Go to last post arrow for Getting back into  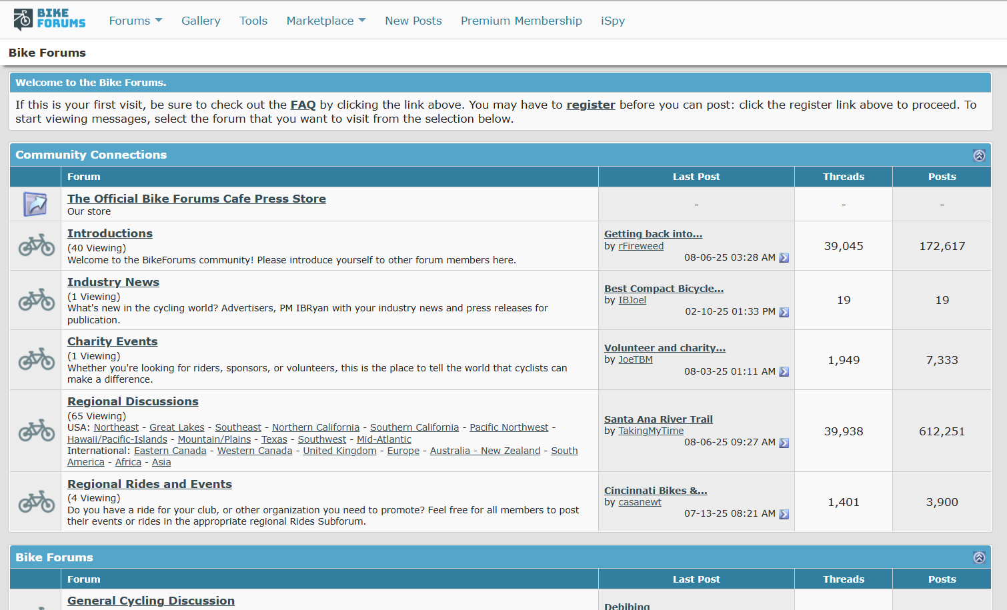[x=784, y=258]
